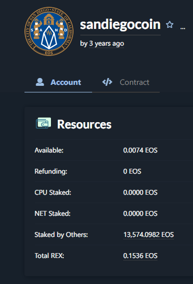Click the Staked by Others 13,574.0982 EOS value
The height and width of the screenshot is (284, 193).
click(149, 235)
